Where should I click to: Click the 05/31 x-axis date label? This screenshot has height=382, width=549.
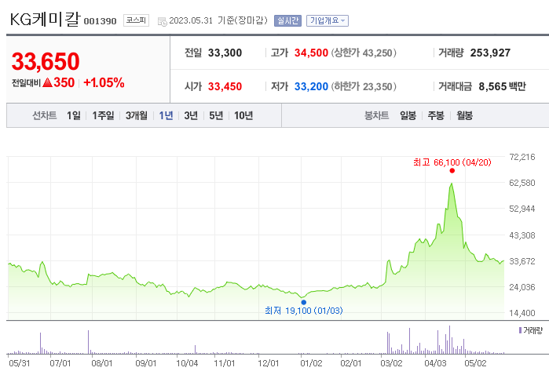(x=20, y=363)
